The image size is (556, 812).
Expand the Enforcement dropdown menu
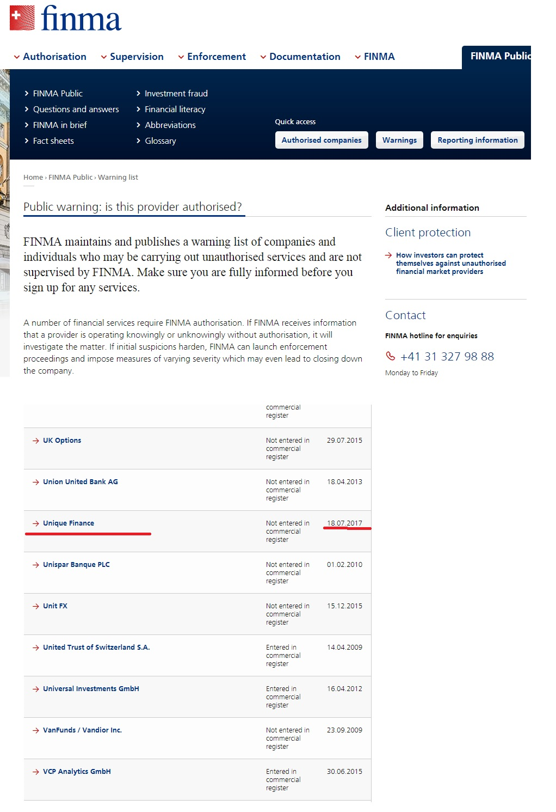point(212,57)
